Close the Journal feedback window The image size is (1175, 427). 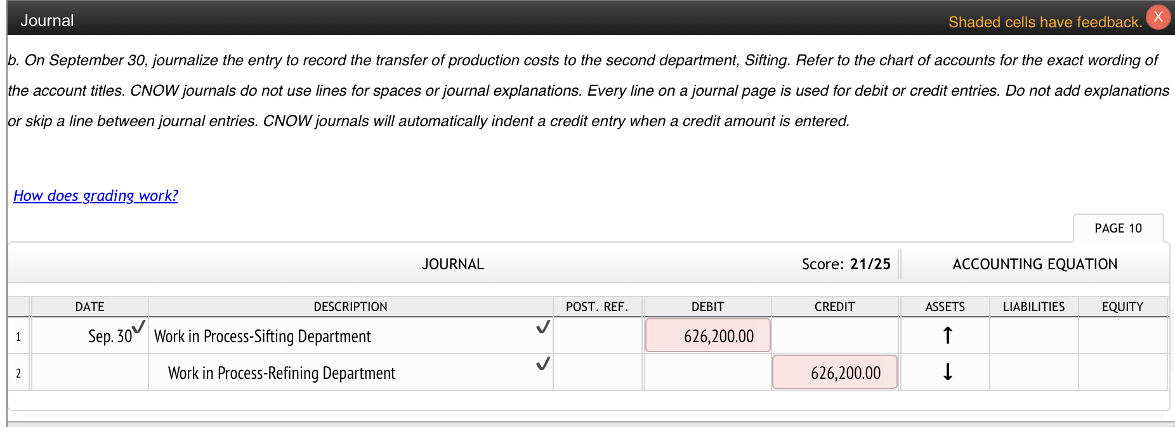pyautogui.click(x=1158, y=17)
